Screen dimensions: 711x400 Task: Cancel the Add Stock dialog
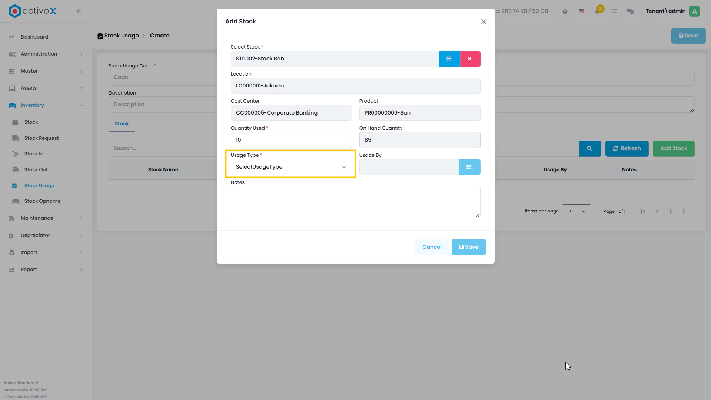[x=432, y=247]
